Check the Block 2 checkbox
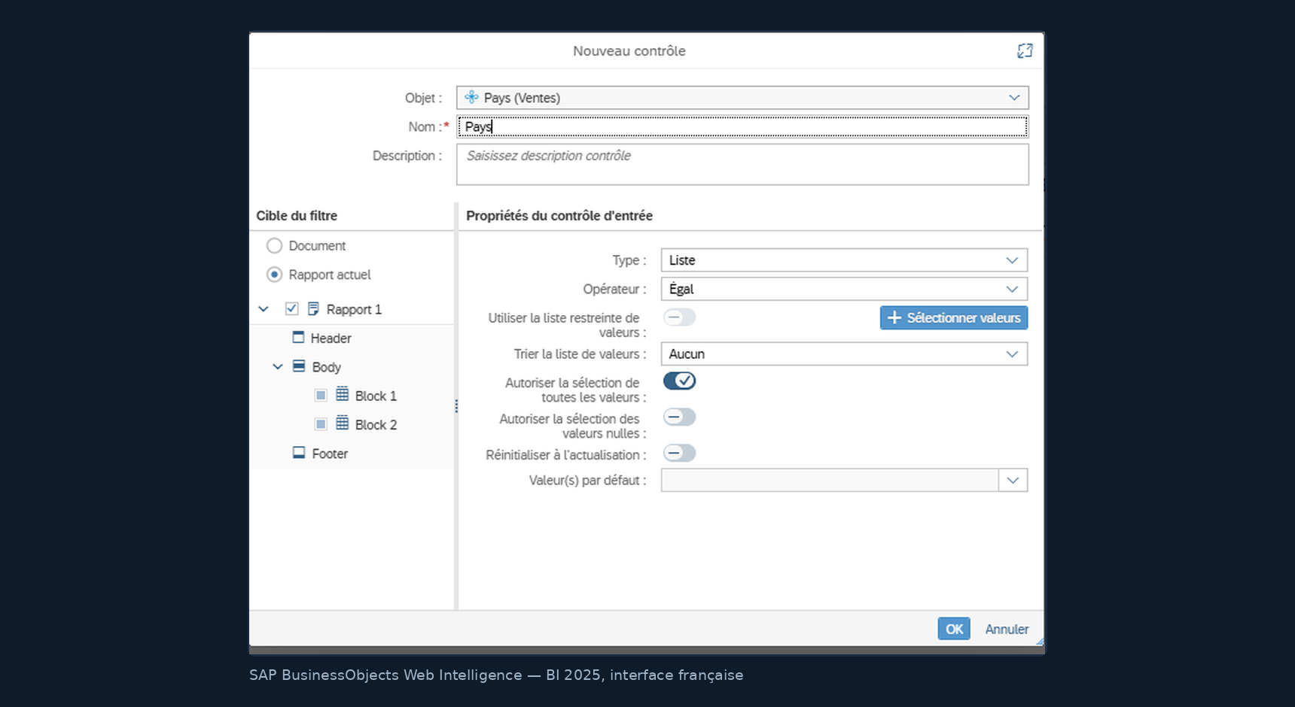1295x707 pixels. 321,424
